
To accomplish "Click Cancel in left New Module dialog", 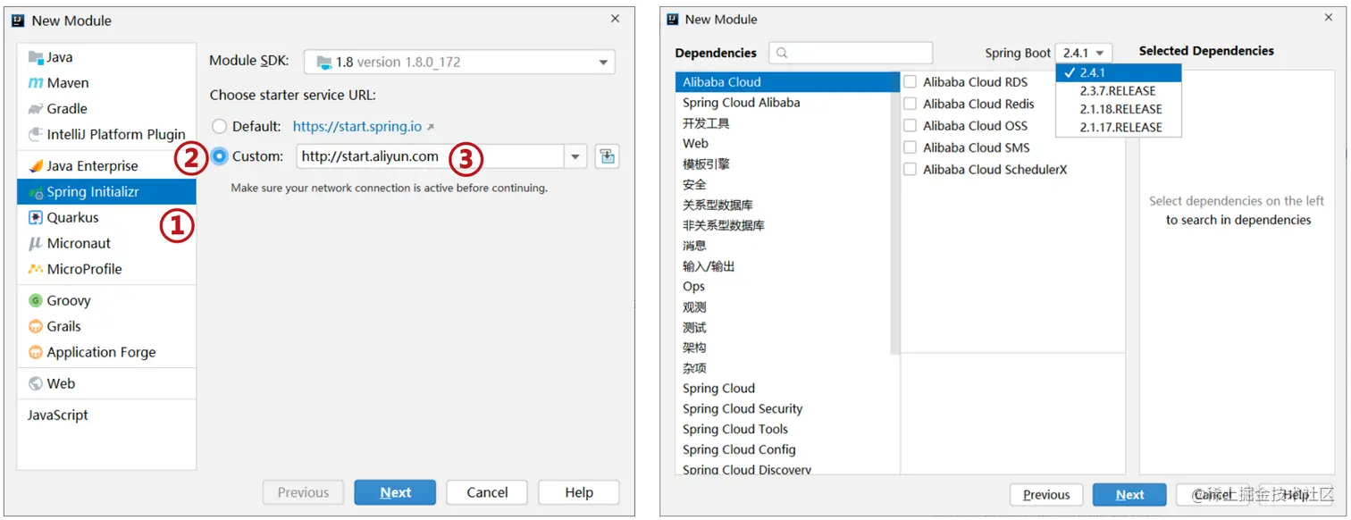I will pyautogui.click(x=487, y=492).
